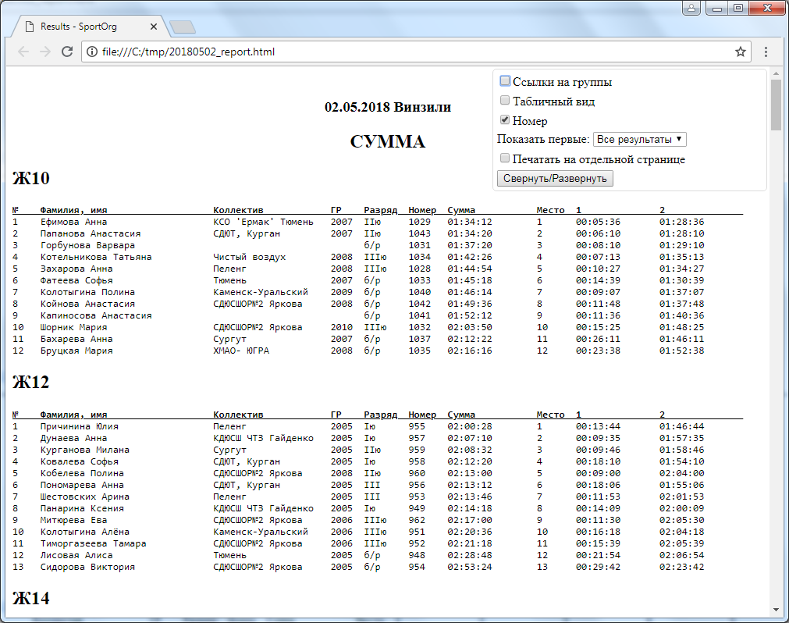Click Сургут team in Бахарева Анна row
The height and width of the screenshot is (623, 789).
(230, 339)
